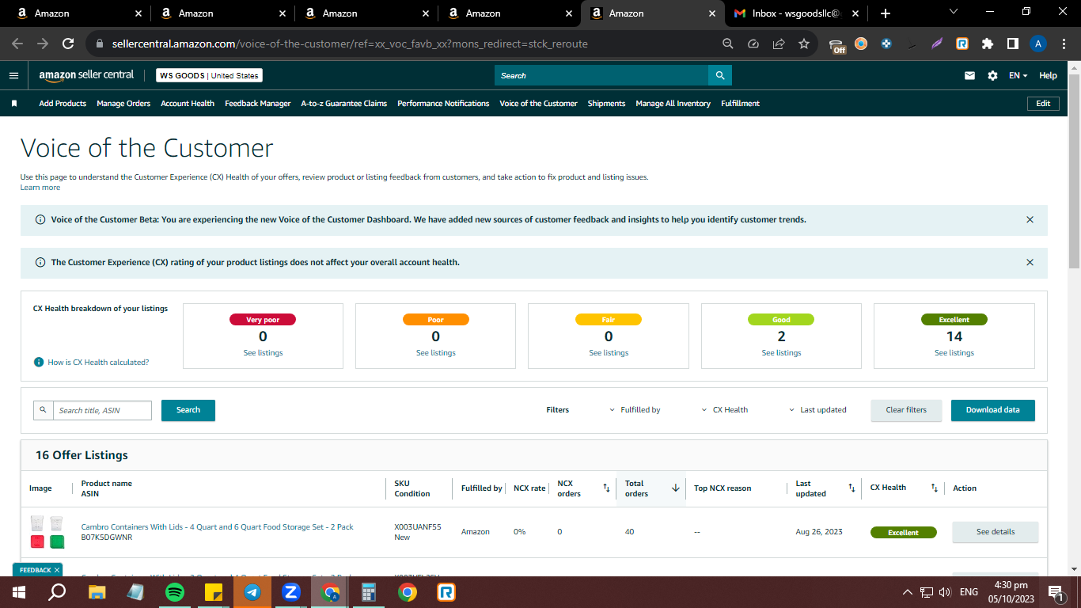Viewport: 1081px width, 608px height.
Task: Click the browser zoom magnifier icon
Action: pos(728,44)
